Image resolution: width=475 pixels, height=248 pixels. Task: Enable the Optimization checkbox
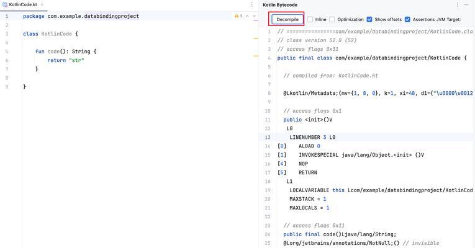332,19
